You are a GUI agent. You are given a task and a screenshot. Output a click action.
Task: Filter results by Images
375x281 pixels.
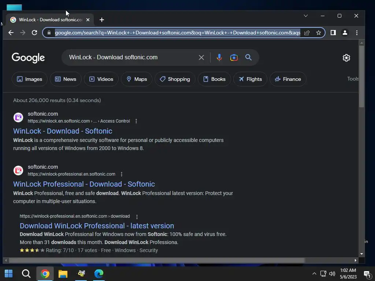[29, 79]
